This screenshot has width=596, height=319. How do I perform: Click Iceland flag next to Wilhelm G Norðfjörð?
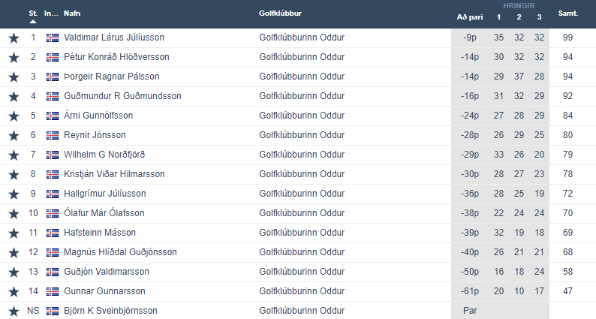pos(53,155)
